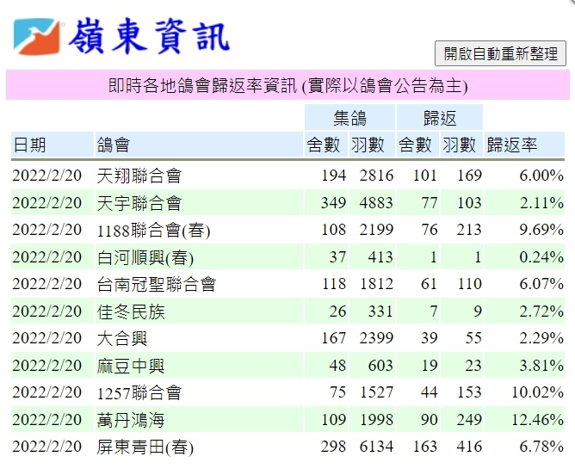Select the 日期 column header

pos(29,145)
